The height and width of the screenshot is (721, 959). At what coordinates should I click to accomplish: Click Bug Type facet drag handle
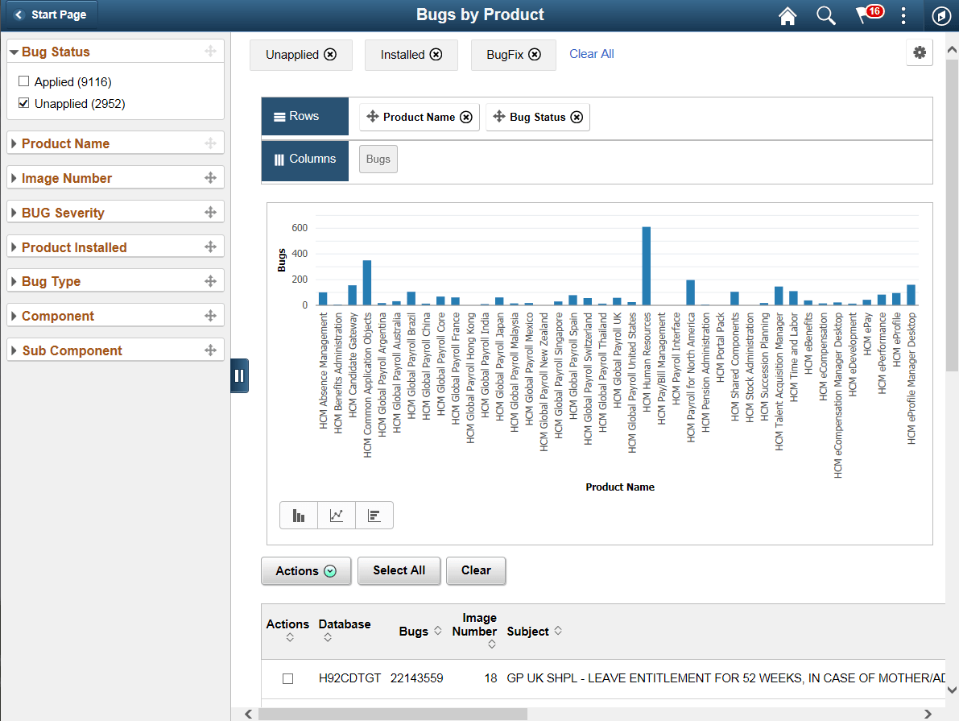(x=210, y=281)
